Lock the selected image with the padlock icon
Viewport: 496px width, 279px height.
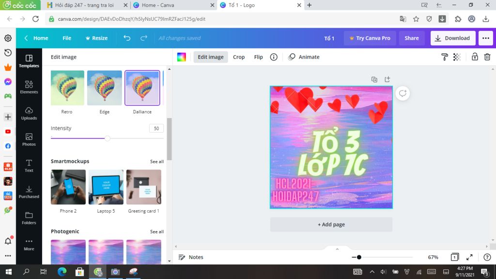472,57
